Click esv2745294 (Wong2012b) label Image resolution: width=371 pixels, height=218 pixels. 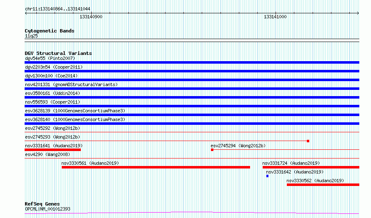(238, 146)
